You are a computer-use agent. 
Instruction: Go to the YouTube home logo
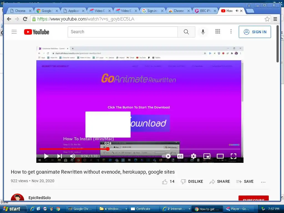(37, 32)
